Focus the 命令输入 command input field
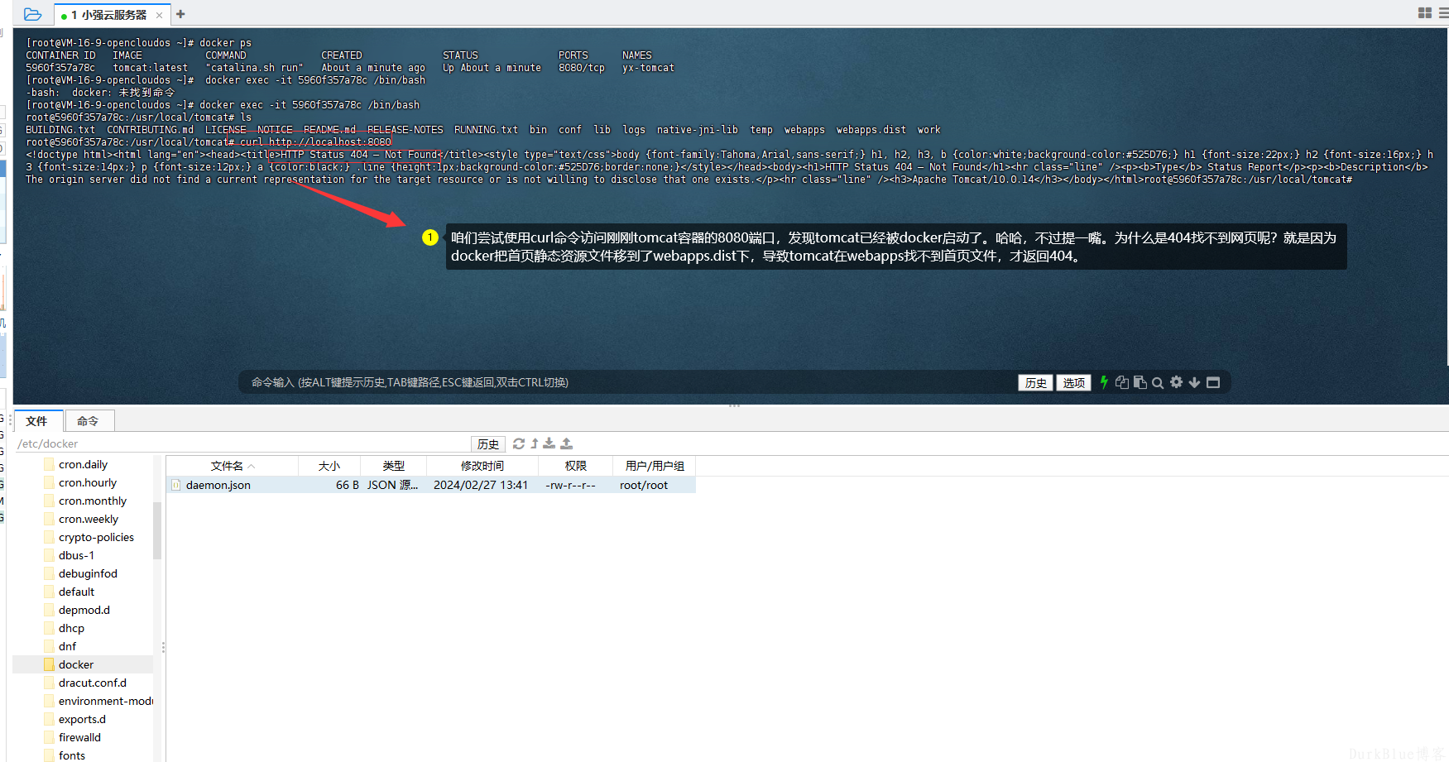Viewport: 1449px width, 762px height. coord(629,382)
